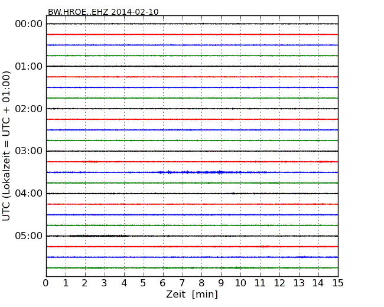Click x-axis tick label 7

pyautogui.click(x=182, y=283)
